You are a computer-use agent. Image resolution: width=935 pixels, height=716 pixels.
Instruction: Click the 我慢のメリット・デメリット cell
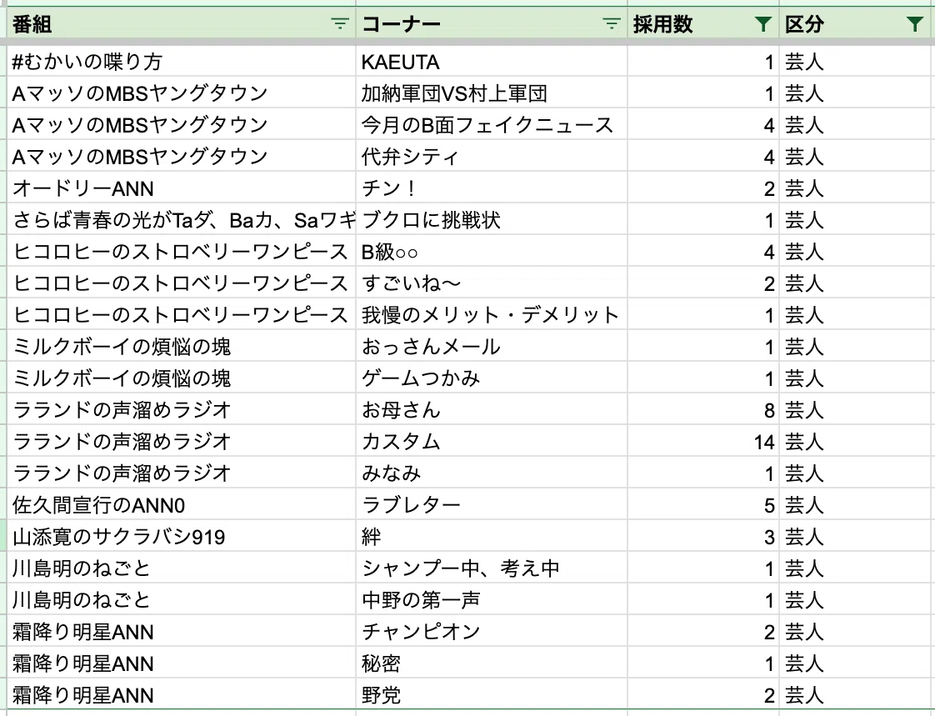pos(492,314)
